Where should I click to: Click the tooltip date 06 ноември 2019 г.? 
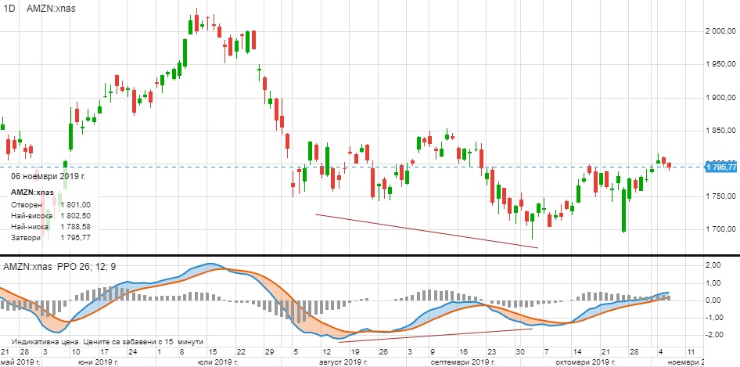48,176
